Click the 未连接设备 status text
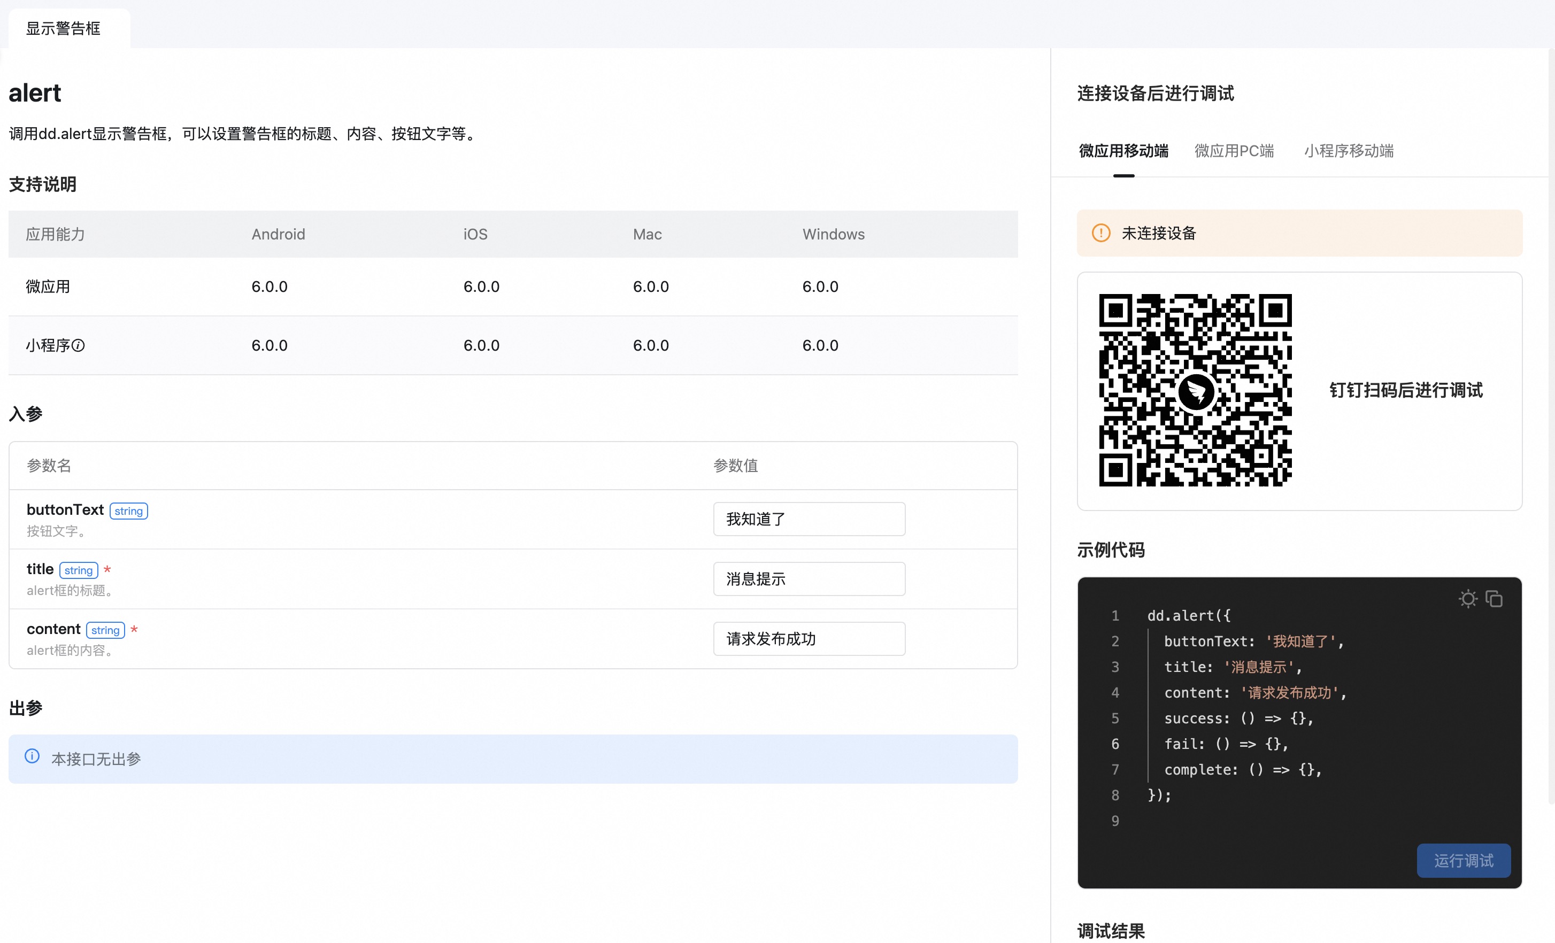1555x943 pixels. (1159, 234)
